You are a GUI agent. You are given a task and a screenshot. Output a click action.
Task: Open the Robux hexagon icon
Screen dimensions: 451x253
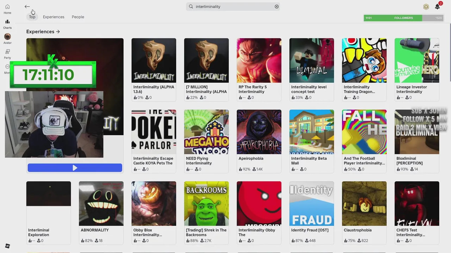coord(426,7)
